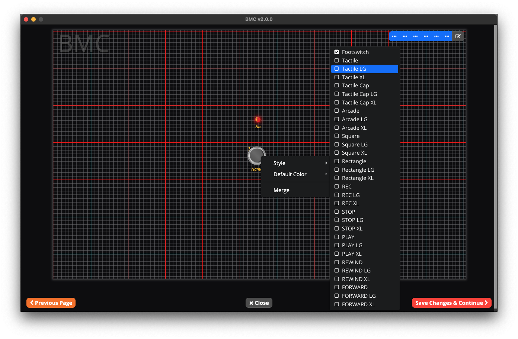
Task: Choose the Tactile XL style
Action: click(365, 77)
